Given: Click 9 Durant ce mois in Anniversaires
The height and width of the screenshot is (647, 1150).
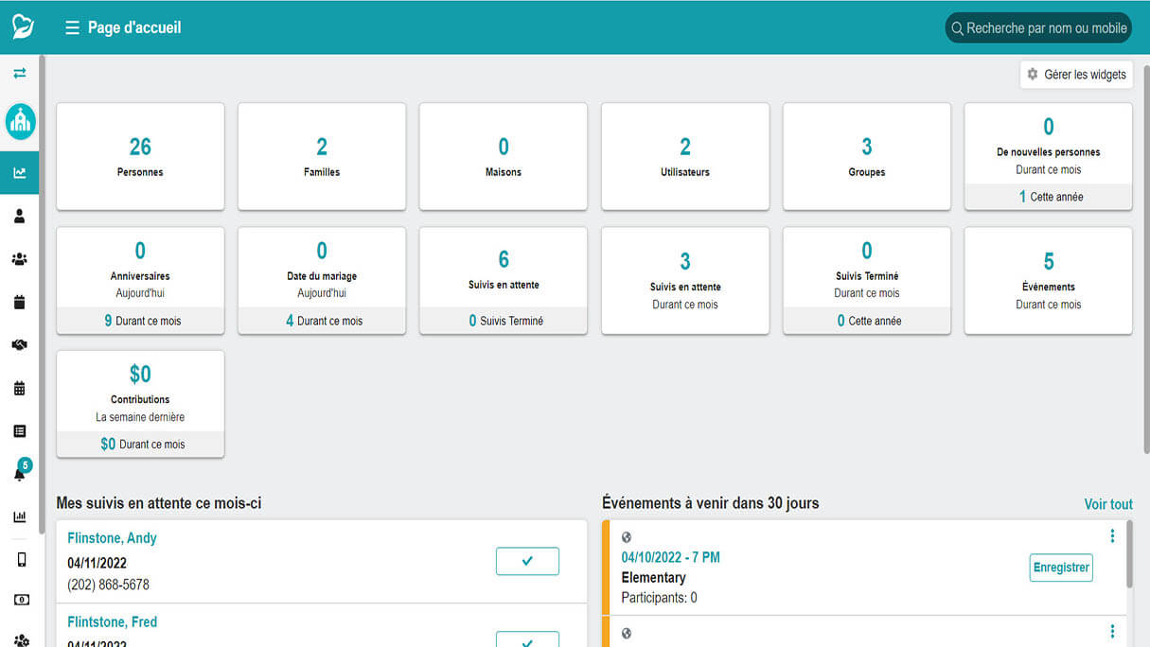Looking at the screenshot, I should click(x=140, y=321).
